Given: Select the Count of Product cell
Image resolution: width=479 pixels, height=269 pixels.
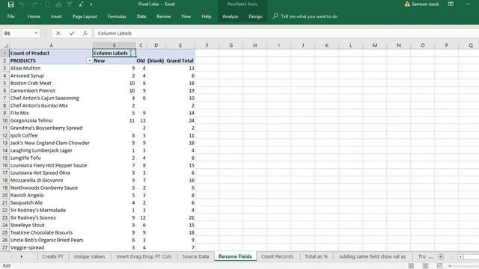Looking at the screenshot, I should coord(51,53).
